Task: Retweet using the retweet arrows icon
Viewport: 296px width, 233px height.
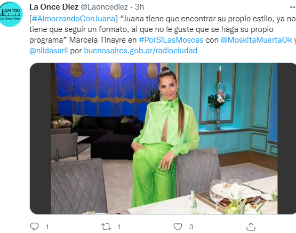Action: click(x=106, y=227)
